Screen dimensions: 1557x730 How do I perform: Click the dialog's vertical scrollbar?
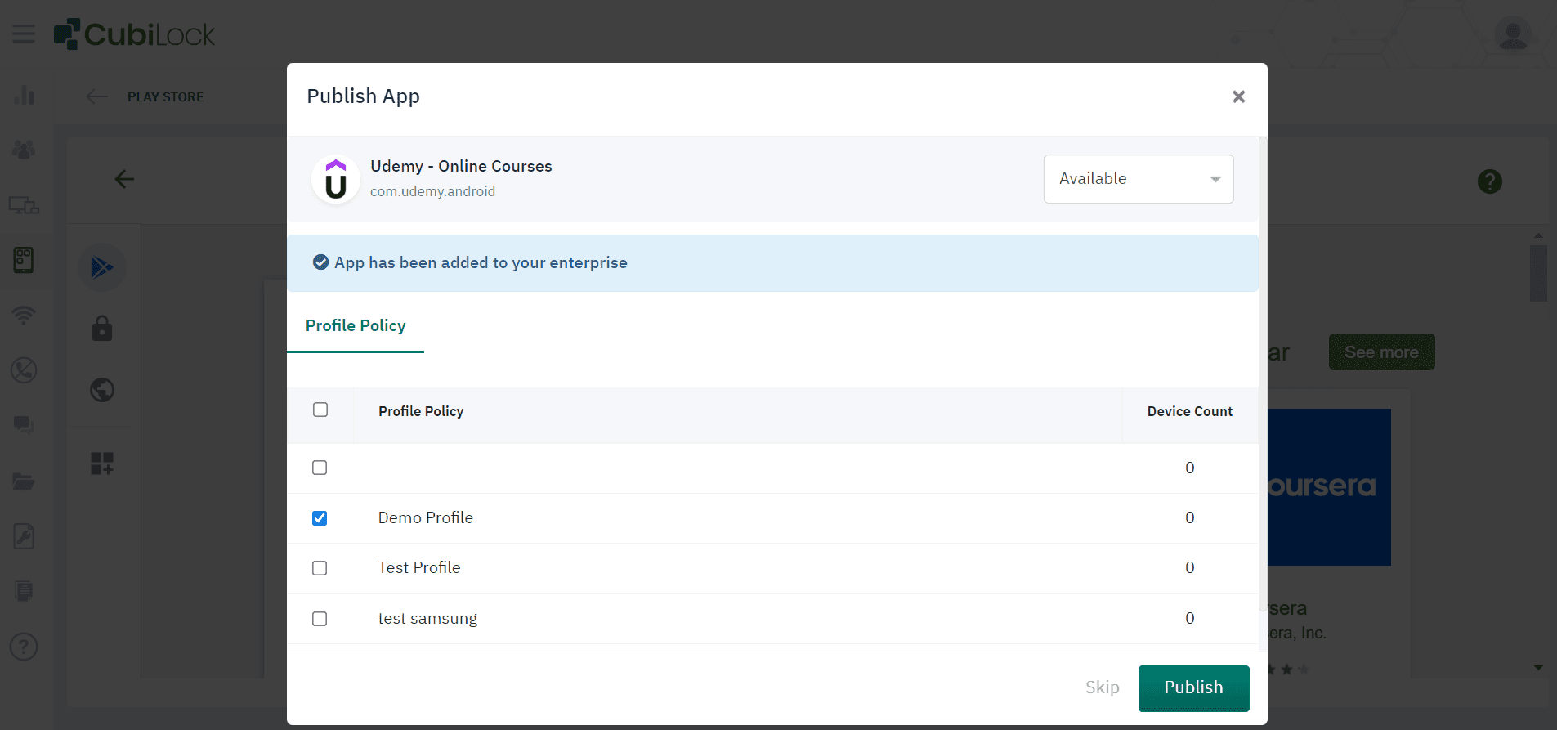coord(1263,374)
